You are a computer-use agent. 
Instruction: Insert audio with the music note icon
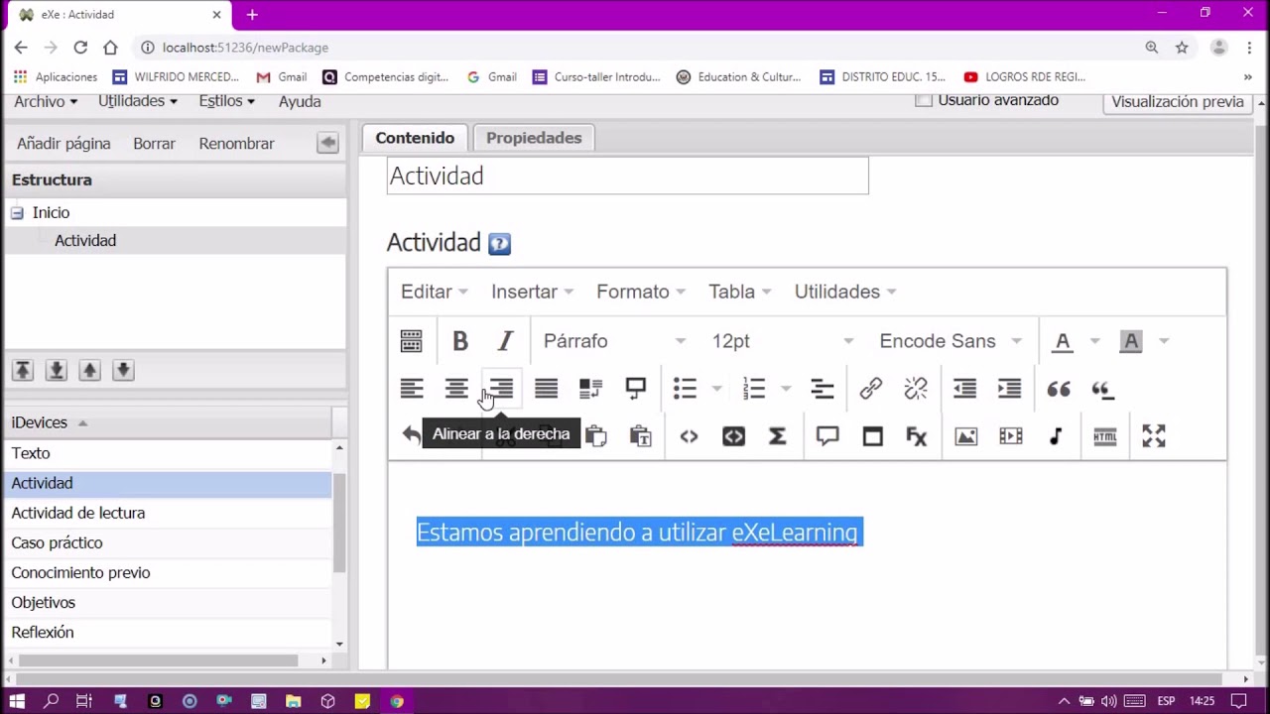1056,436
